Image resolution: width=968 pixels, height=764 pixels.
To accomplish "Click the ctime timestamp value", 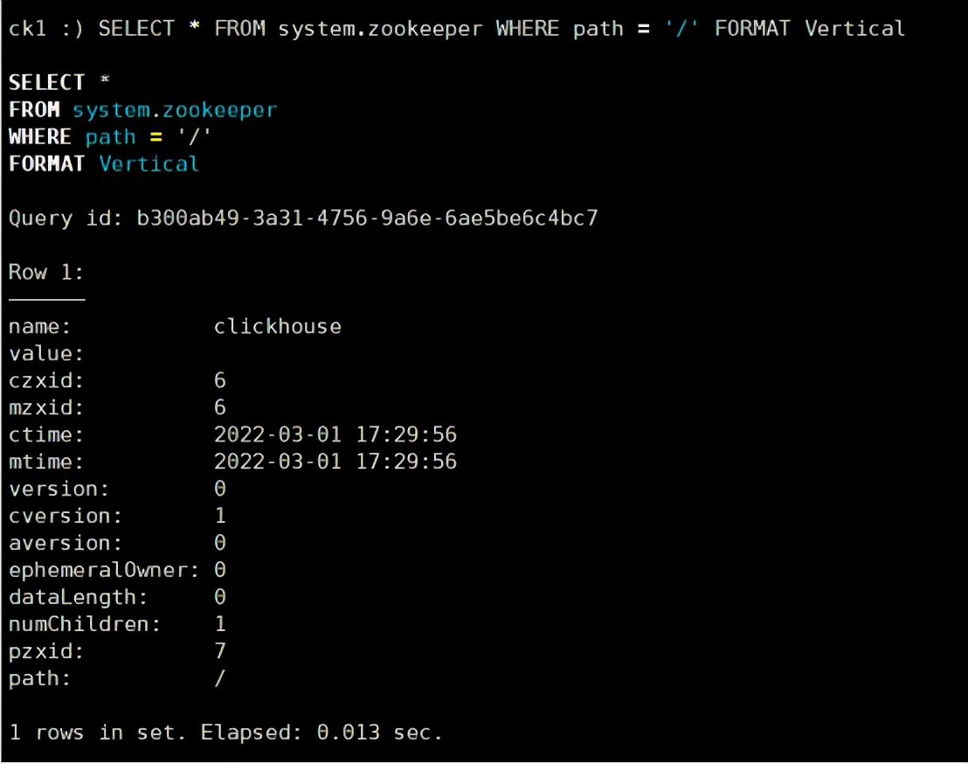I will click(335, 435).
